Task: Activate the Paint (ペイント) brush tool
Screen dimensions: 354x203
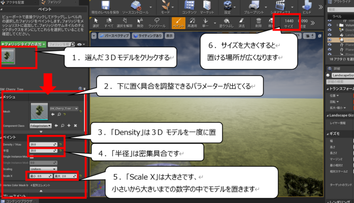Action: tap(178, 23)
